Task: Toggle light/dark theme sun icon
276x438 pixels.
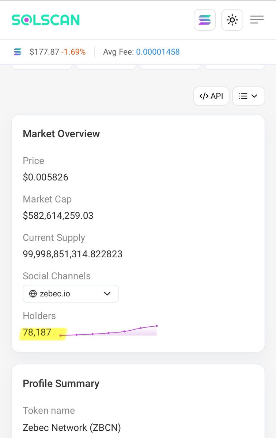Action: 232,20
